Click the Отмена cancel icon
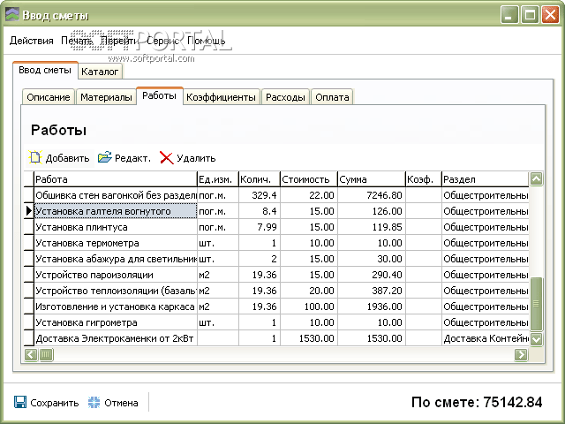Screen dimensions: 565x424 coord(94,403)
